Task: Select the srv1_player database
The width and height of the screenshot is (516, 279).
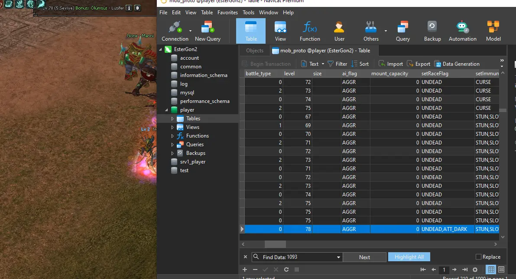Action: [x=193, y=162]
